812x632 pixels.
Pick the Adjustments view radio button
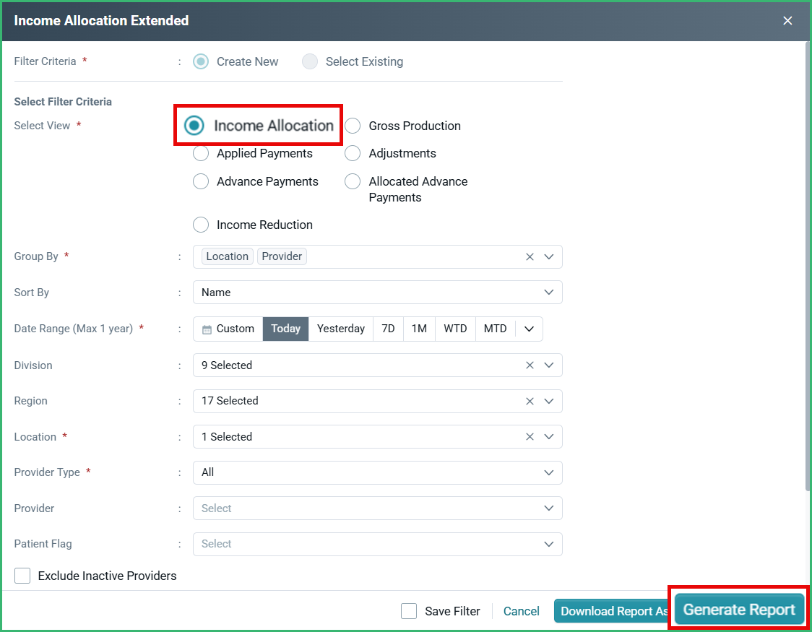click(353, 153)
